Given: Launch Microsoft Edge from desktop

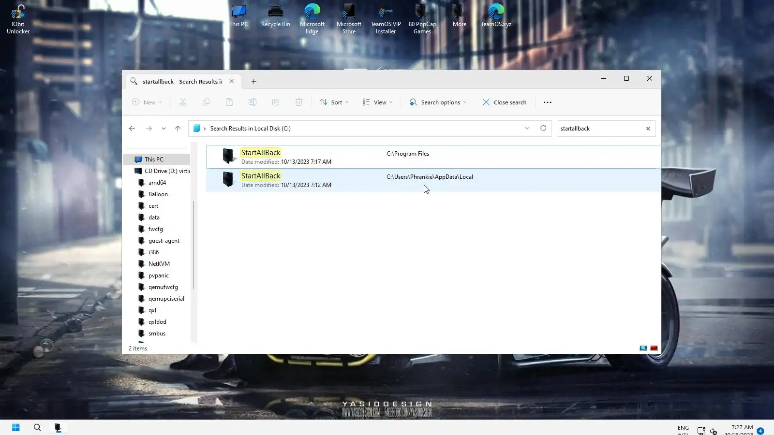Looking at the screenshot, I should click(312, 19).
